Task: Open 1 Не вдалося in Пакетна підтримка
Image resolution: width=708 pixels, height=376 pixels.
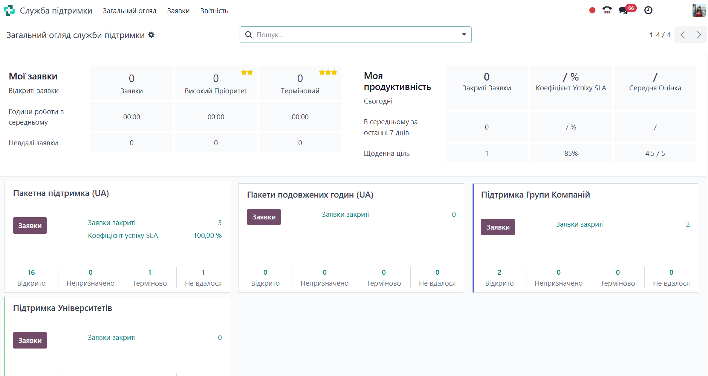Action: (203, 278)
